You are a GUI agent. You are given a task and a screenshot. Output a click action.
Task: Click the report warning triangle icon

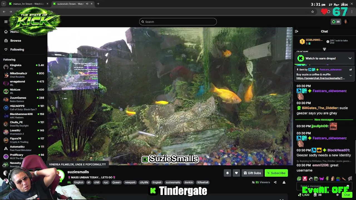coord(284,182)
